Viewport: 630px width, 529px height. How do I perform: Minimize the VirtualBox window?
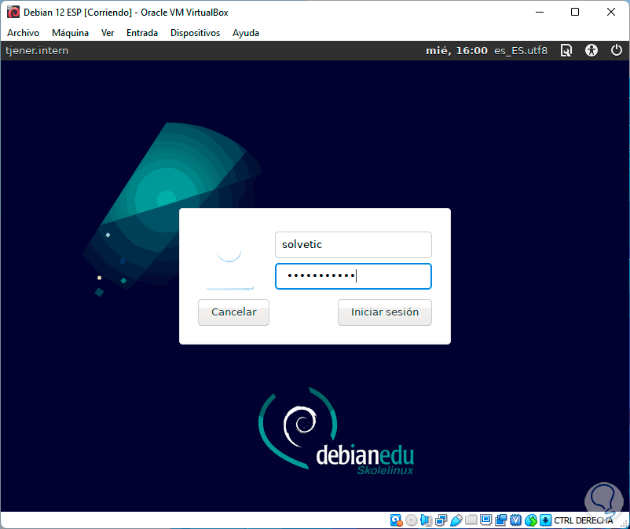point(540,12)
